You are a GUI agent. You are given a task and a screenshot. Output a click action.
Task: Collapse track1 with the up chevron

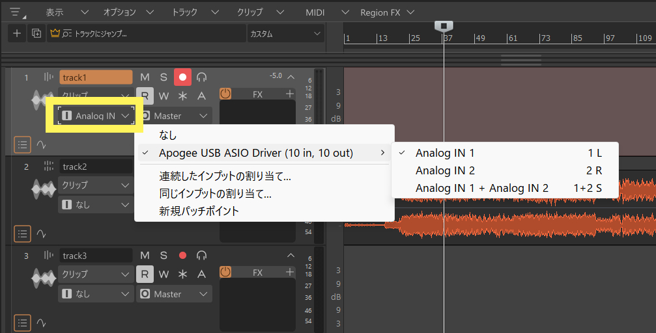291,77
